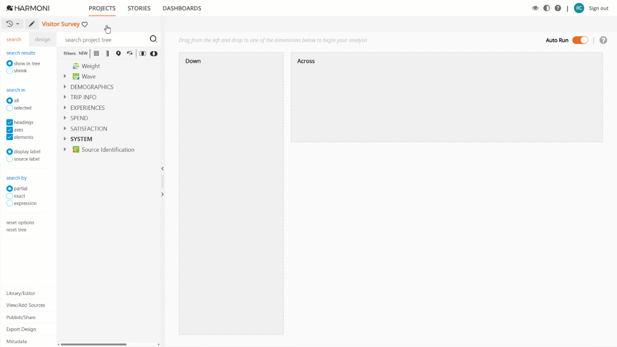Image resolution: width=617 pixels, height=347 pixels.
Task: Select the show in tree radio
Action: click(x=10, y=64)
